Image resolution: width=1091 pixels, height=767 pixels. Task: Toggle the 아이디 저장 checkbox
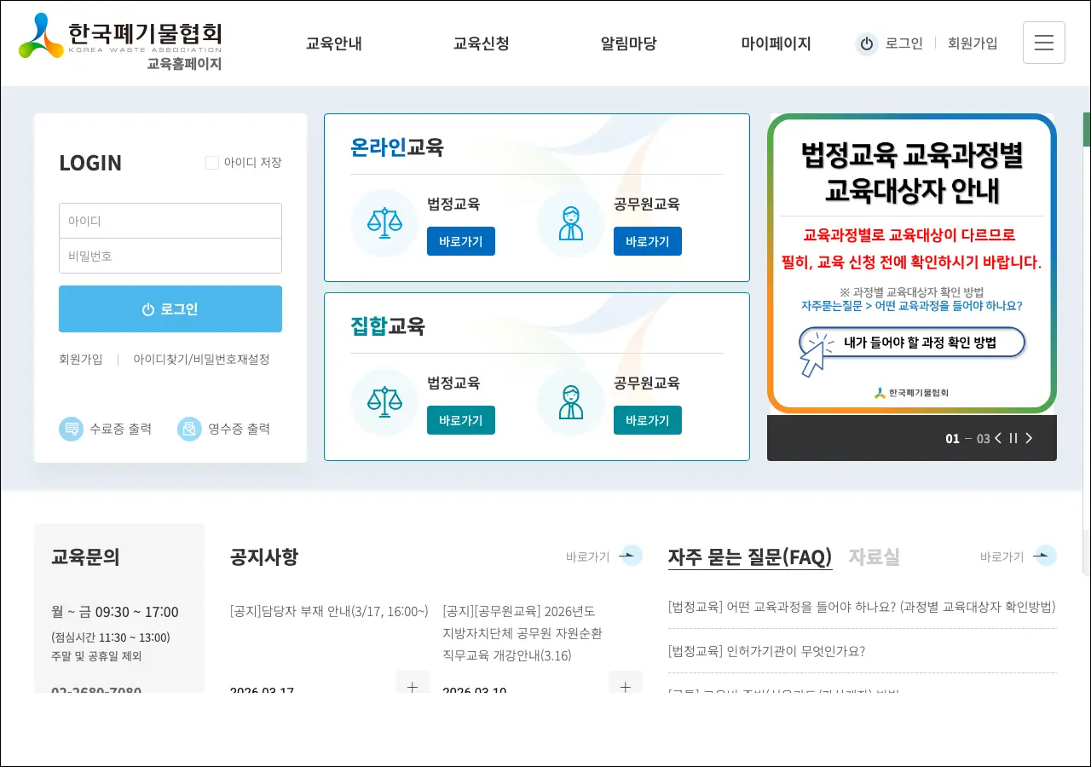[212, 163]
